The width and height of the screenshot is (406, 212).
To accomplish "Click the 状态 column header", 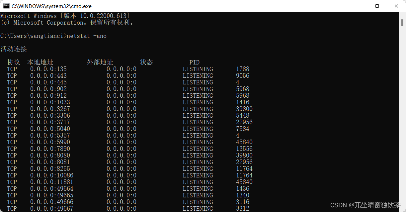I will pyautogui.click(x=146, y=62).
